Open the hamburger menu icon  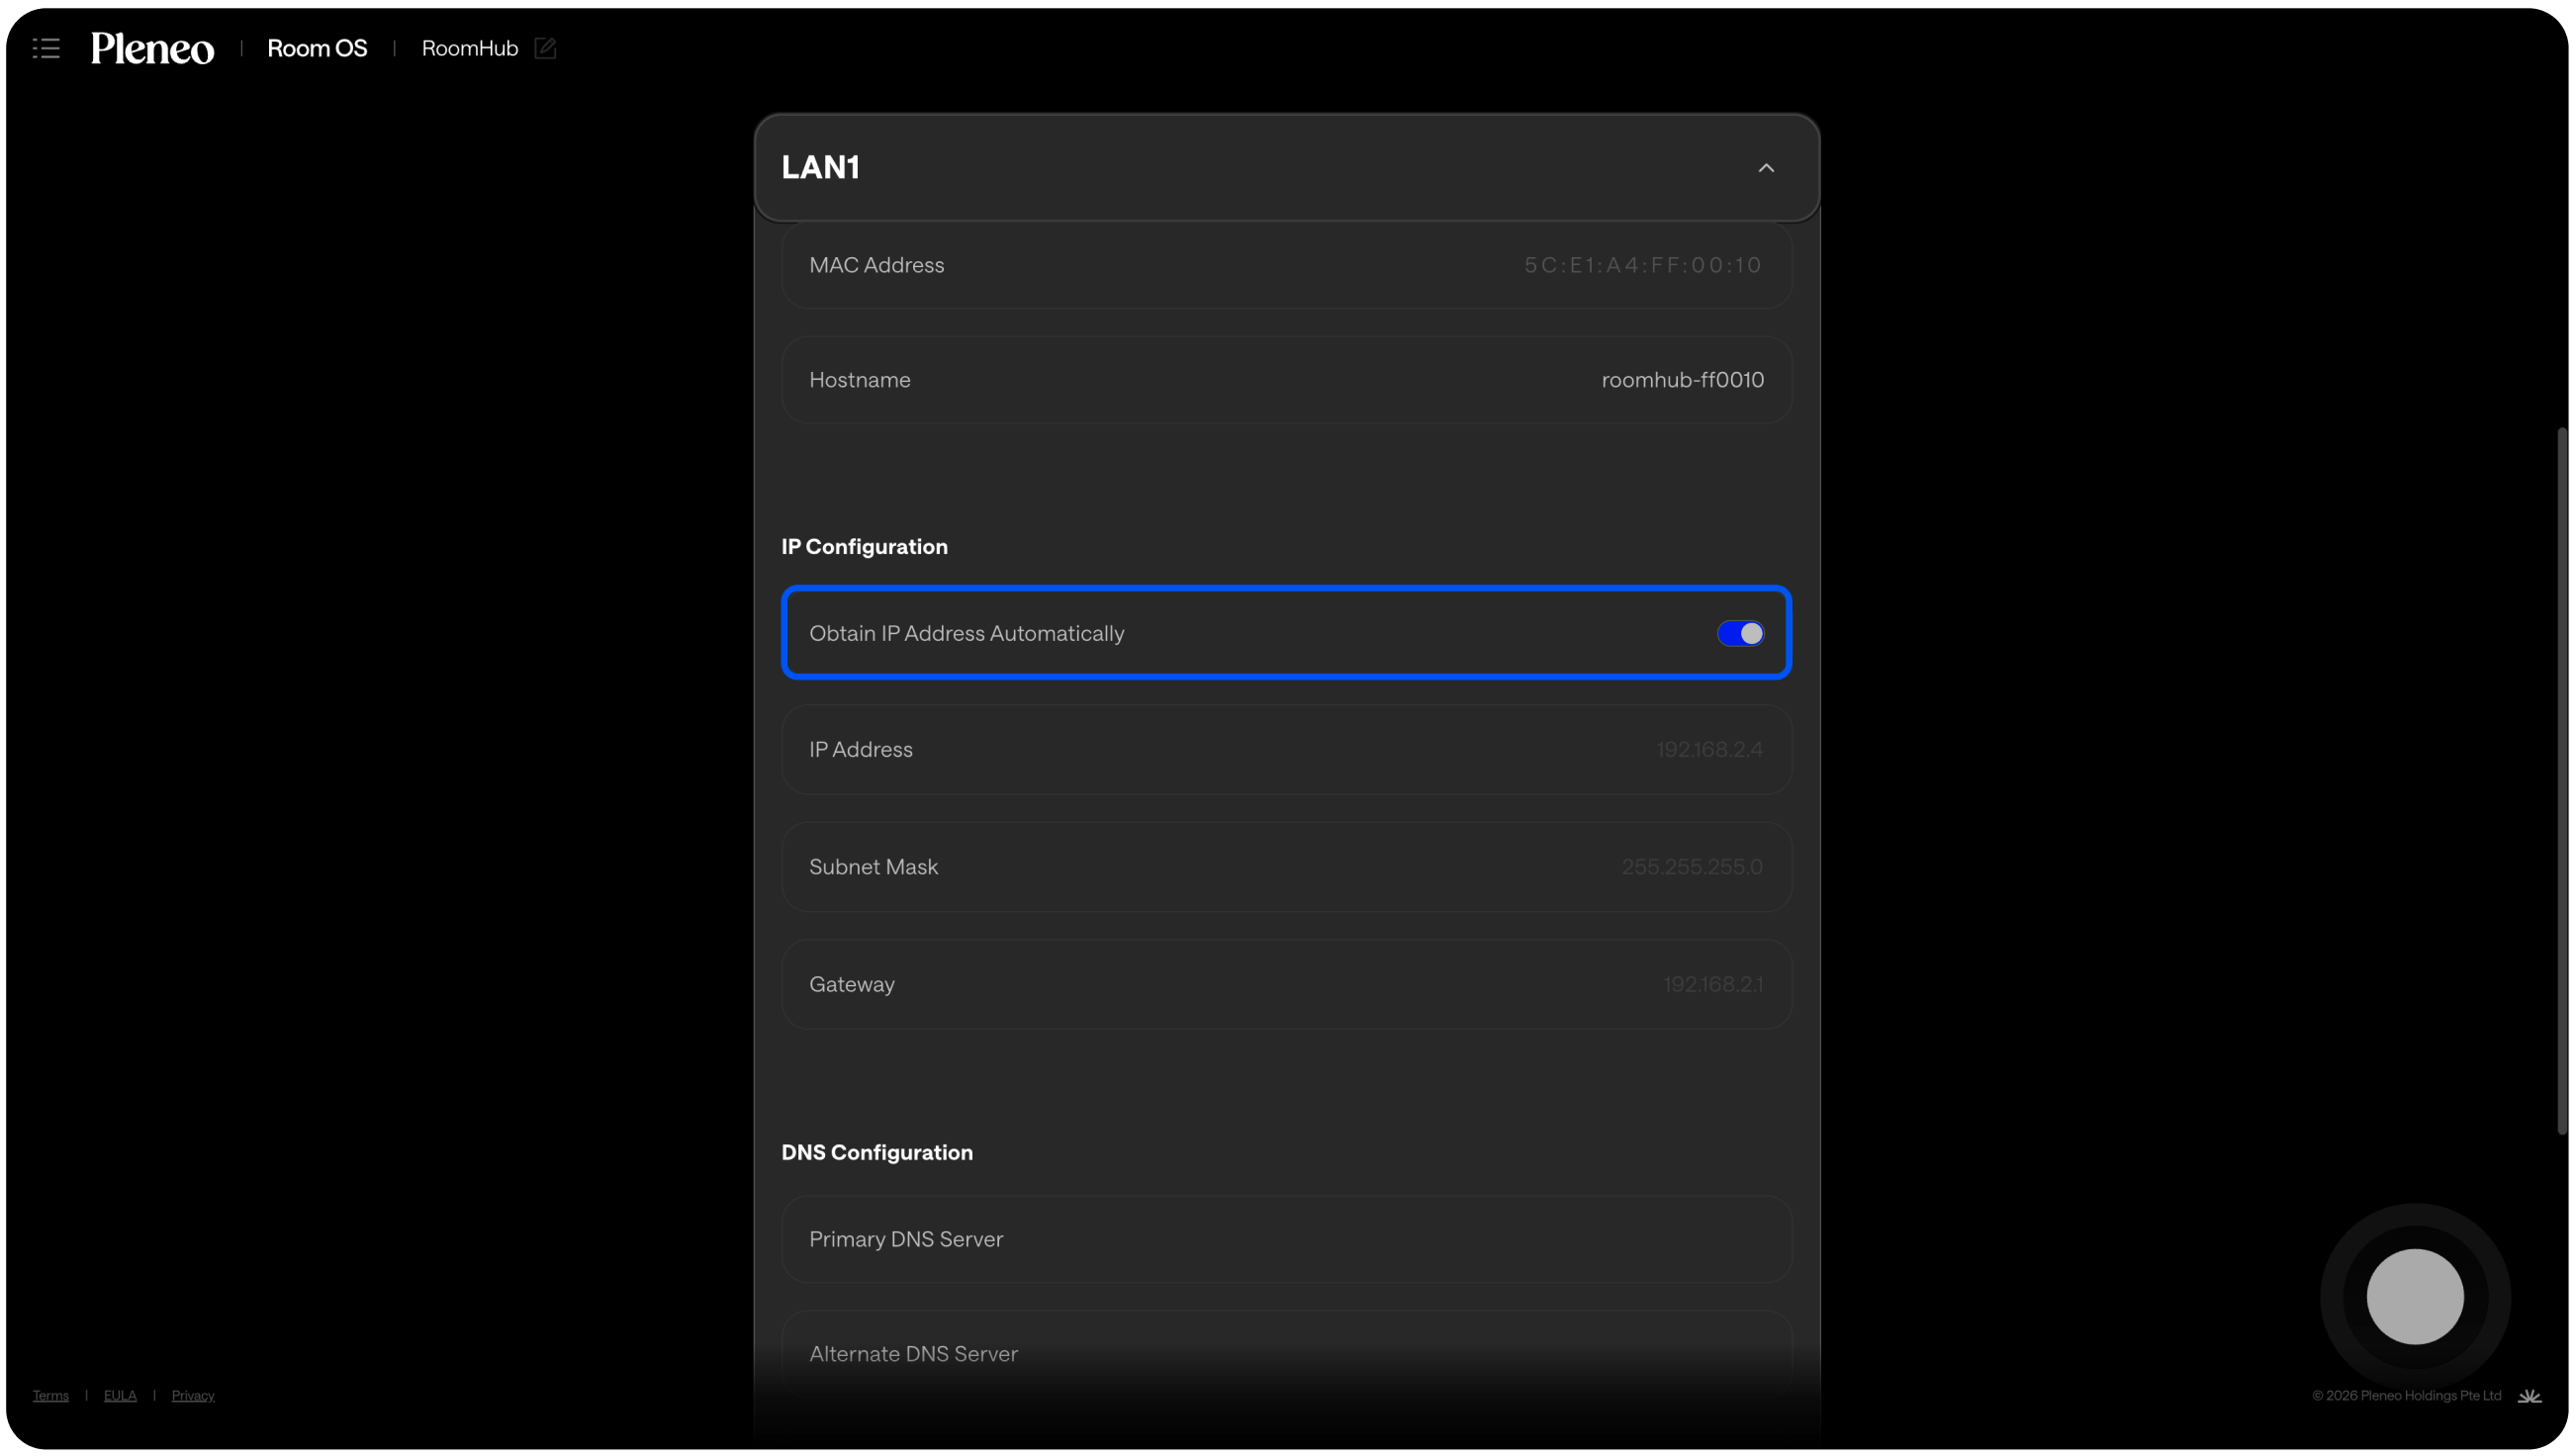pos(46,48)
